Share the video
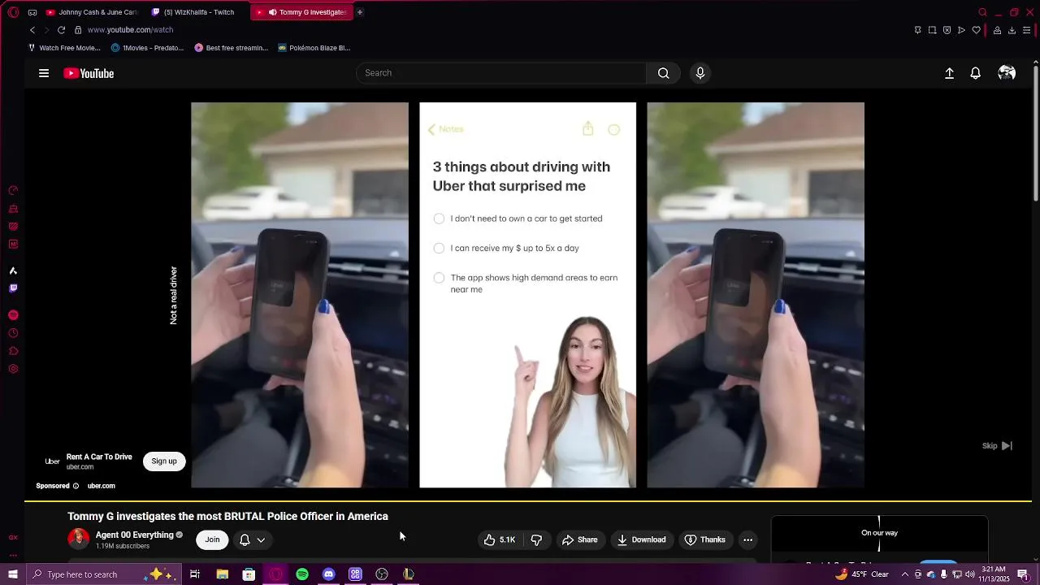The width and height of the screenshot is (1040, 585). pyautogui.click(x=580, y=539)
